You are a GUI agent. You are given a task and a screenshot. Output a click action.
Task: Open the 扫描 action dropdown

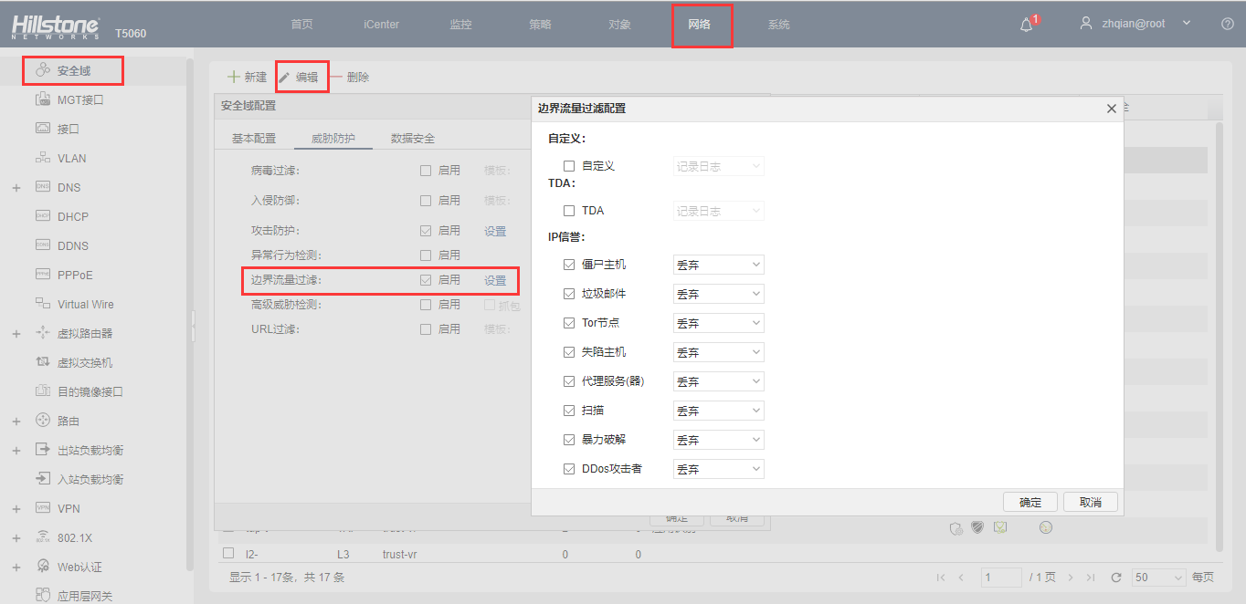click(718, 411)
